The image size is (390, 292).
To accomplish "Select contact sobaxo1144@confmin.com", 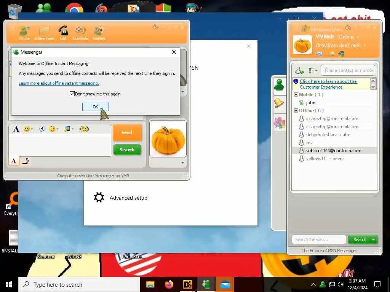I will tap(334, 151).
